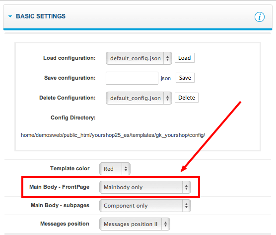Open the Load configuration dropdown

(138, 58)
